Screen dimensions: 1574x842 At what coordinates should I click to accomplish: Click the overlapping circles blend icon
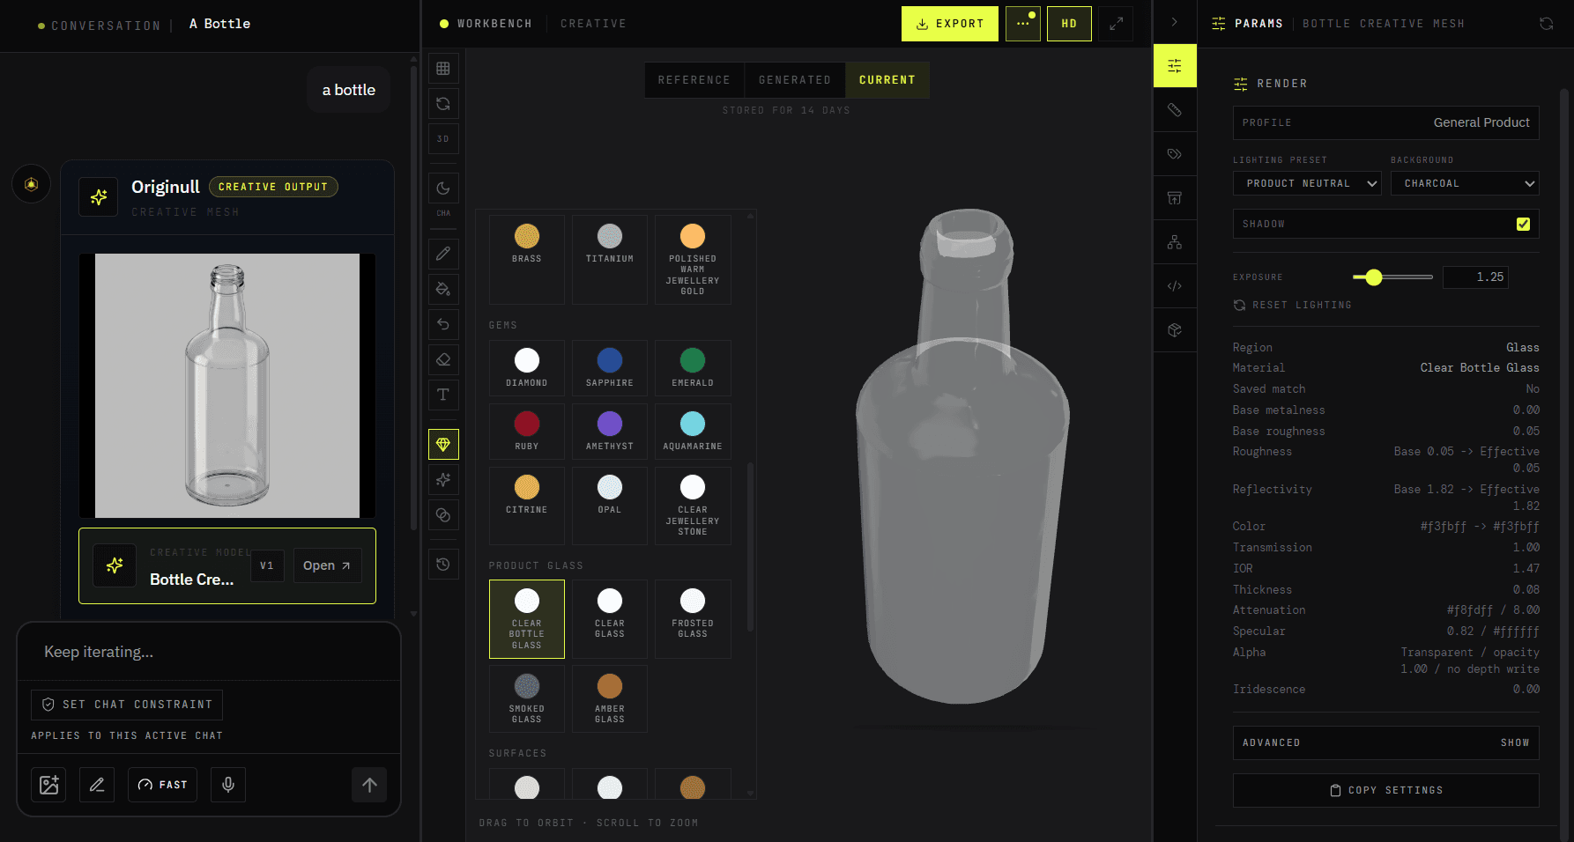coord(443,514)
